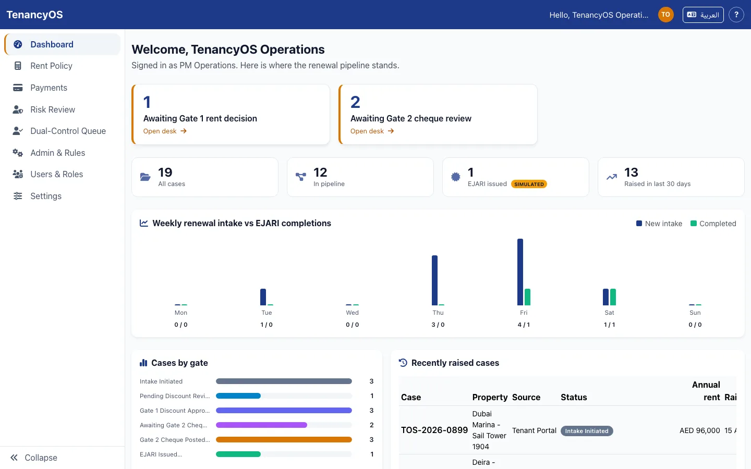This screenshot has height=469, width=751.
Task: Click the Case column header
Action: [x=411, y=397]
